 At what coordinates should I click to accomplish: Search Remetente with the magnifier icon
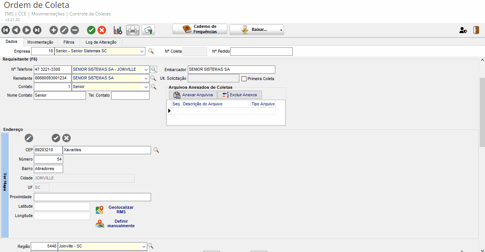(x=153, y=78)
